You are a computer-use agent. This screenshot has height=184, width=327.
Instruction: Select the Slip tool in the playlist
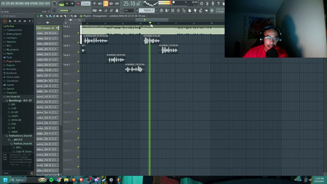tap(61, 16)
